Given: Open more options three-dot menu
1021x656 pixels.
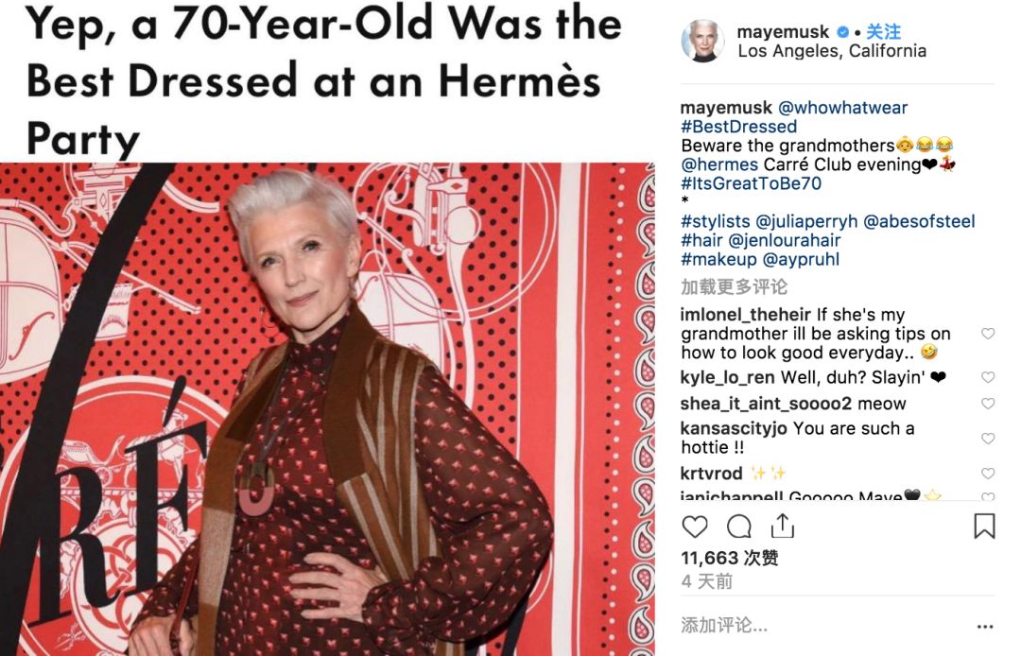Looking at the screenshot, I should [x=984, y=626].
